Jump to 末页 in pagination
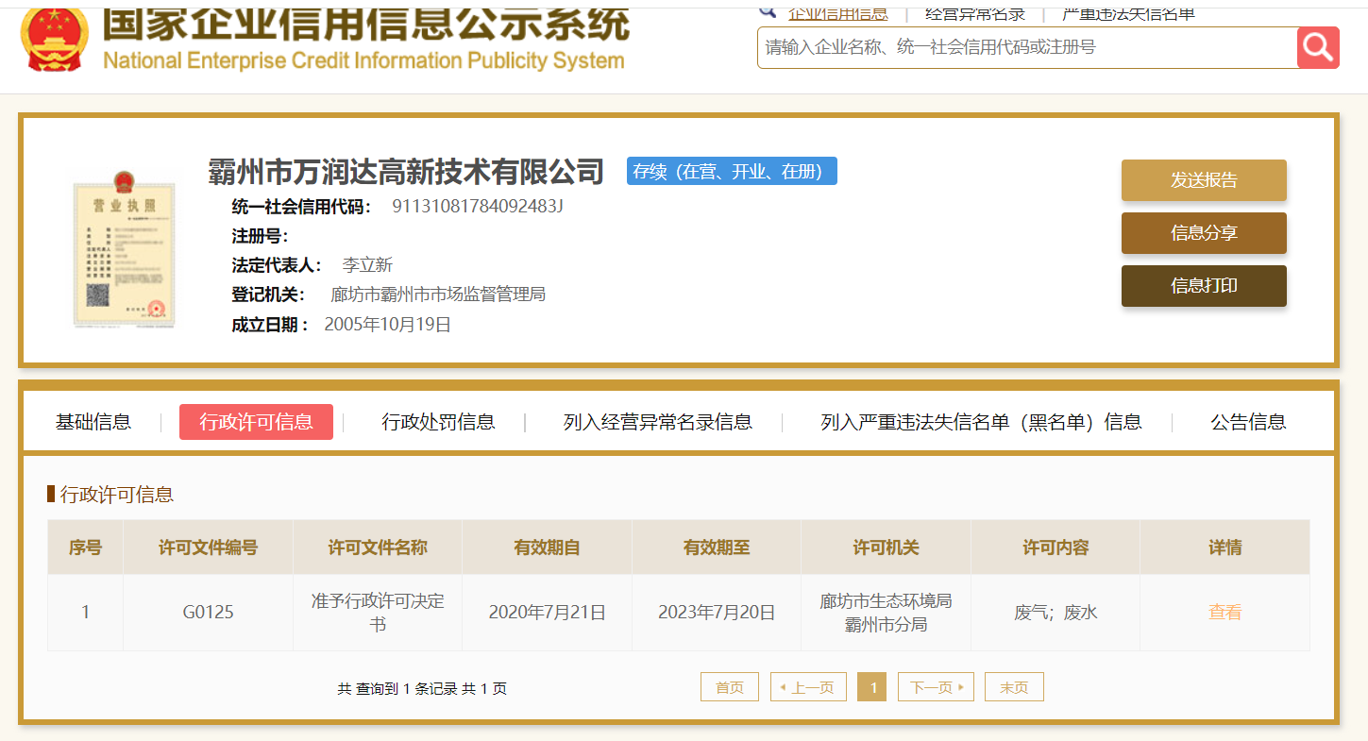The width and height of the screenshot is (1368, 741). click(x=1014, y=687)
